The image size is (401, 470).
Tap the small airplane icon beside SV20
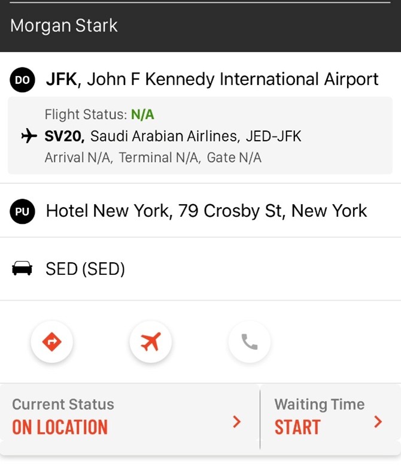click(x=28, y=137)
